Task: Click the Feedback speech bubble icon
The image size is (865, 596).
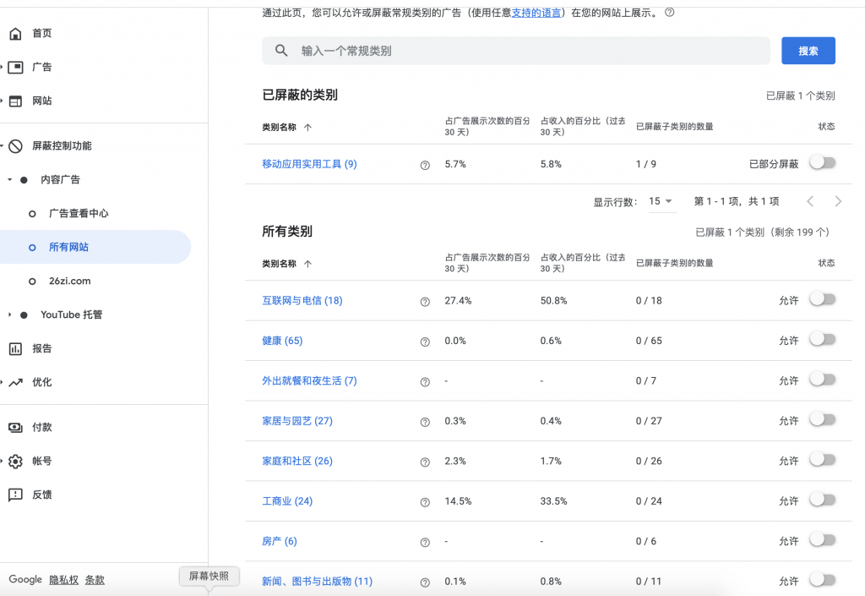Action: [15, 495]
